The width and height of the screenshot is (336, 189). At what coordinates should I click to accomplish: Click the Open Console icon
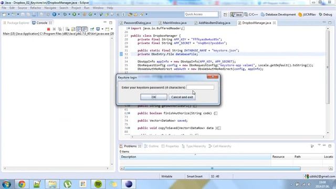coord(107,29)
